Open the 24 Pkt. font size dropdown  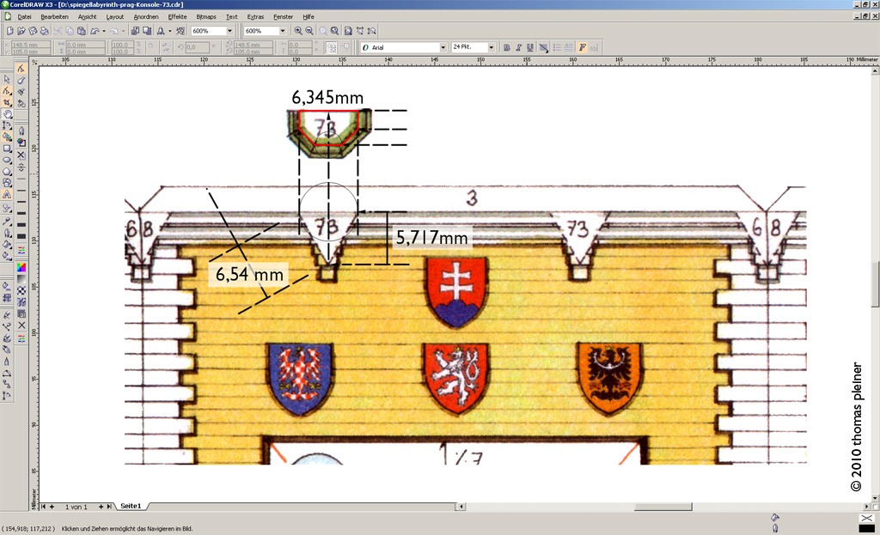click(491, 47)
